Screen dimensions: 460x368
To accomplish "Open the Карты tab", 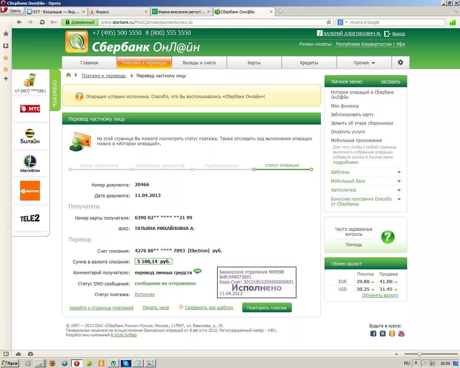I will pyautogui.click(x=254, y=63).
